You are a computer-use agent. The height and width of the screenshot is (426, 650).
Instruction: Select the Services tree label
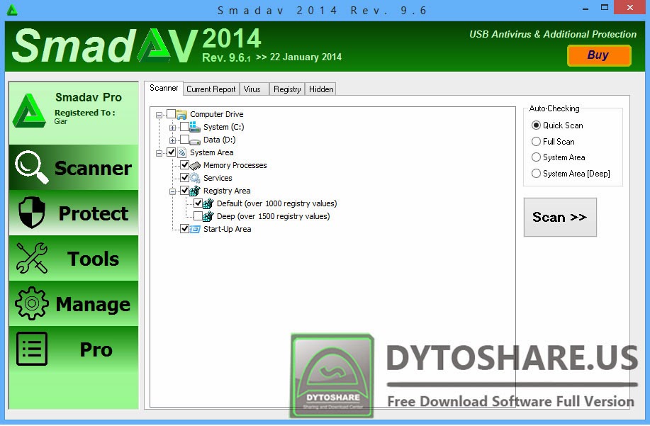coord(218,178)
